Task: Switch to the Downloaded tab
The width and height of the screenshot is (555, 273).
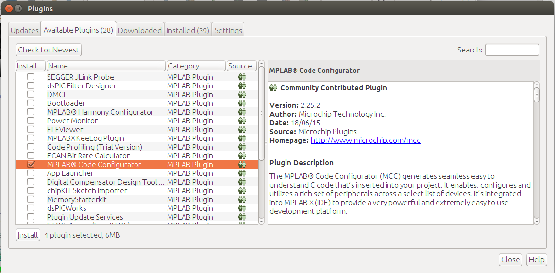Action: [x=139, y=30]
